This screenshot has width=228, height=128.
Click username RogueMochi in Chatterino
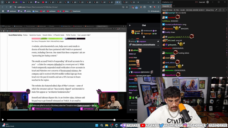(170, 75)
